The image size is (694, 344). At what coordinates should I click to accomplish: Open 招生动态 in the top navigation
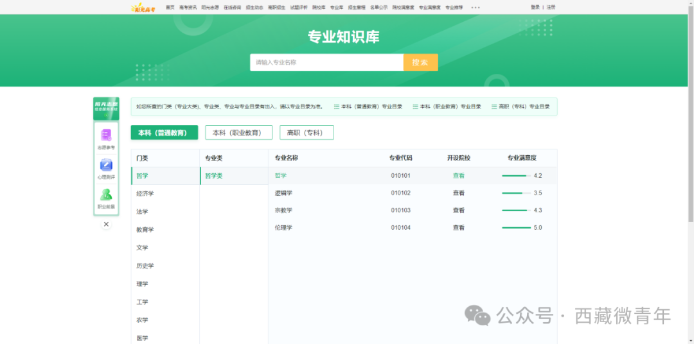pos(254,8)
